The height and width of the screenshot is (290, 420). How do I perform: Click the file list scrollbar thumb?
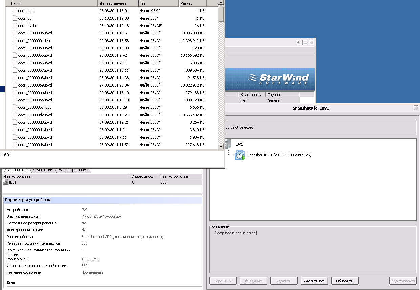pos(221,14)
